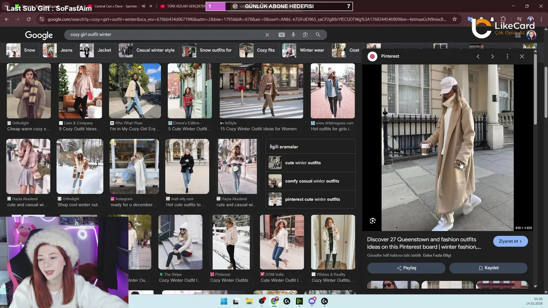
Task: Submit search with magnifier icon
Action: 318,35
